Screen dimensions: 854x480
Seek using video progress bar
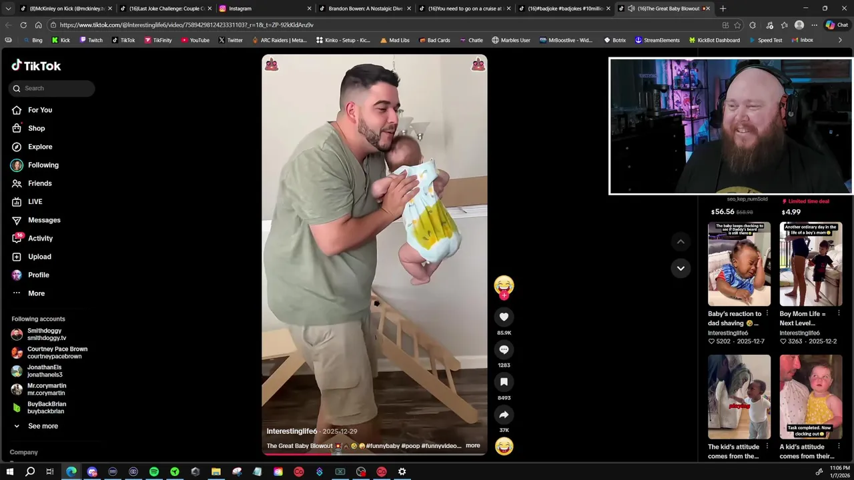click(x=374, y=454)
